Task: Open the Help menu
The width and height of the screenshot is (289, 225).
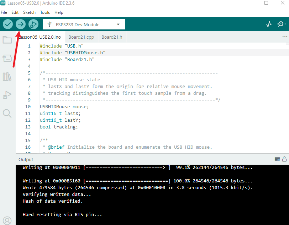Action: (x=59, y=12)
